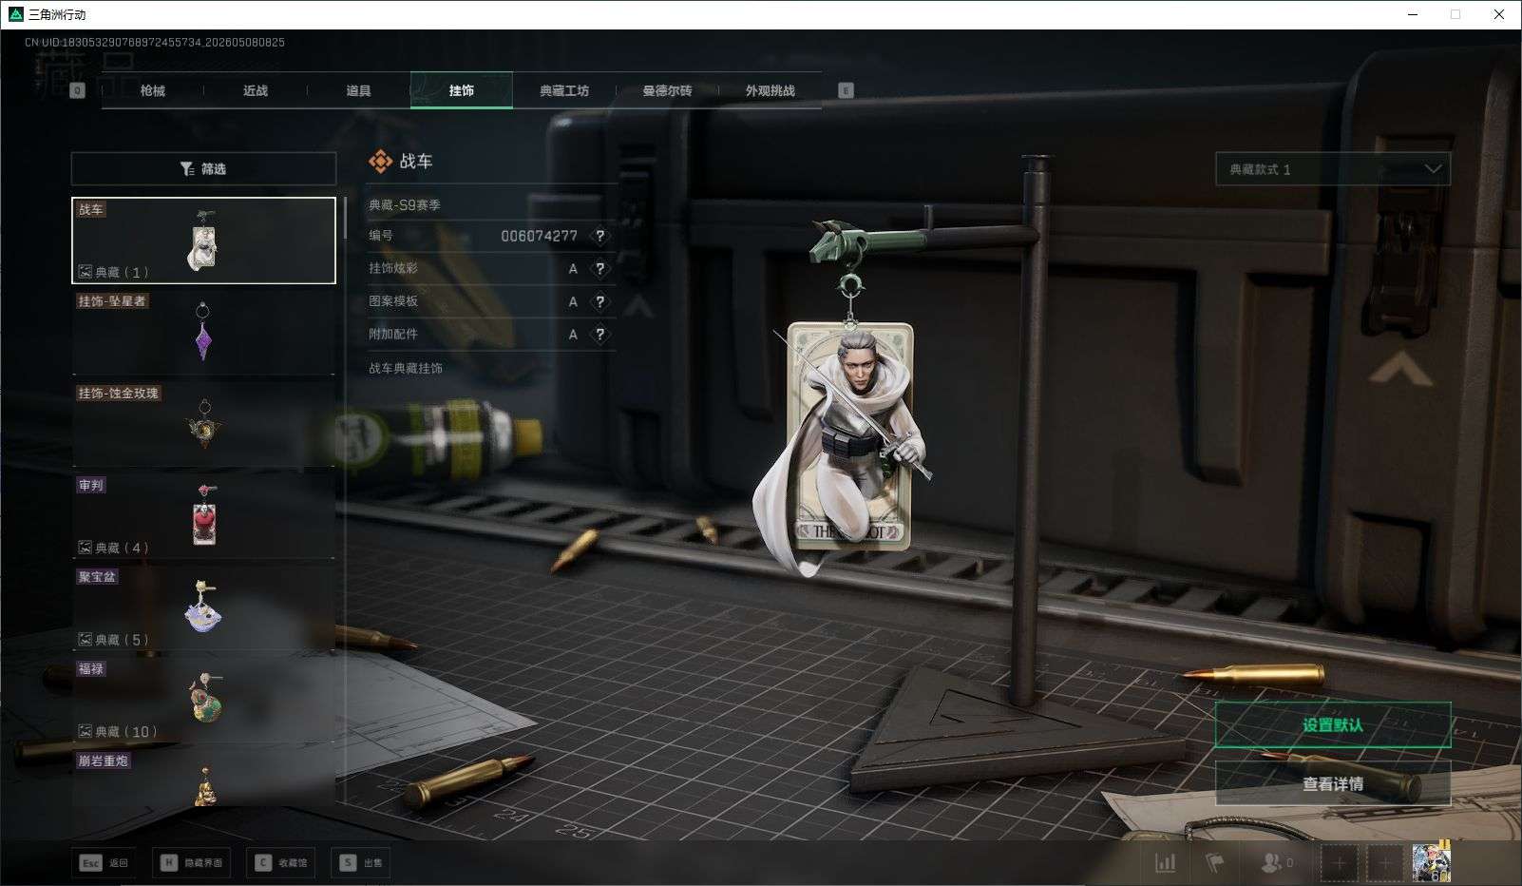Open the 筛选 filter button
Image resolution: width=1522 pixels, height=886 pixels.
tap(203, 168)
